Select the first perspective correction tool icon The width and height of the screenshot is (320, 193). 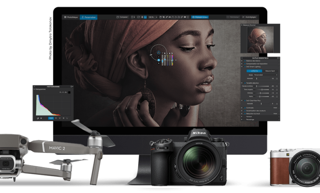pyautogui.click(x=172, y=17)
